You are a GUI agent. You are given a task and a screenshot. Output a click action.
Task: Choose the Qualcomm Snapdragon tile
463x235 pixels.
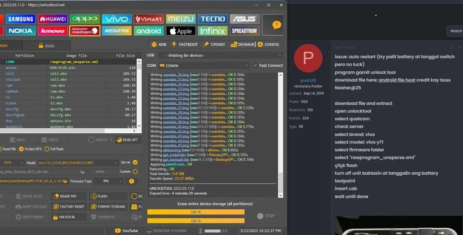(x=85, y=31)
